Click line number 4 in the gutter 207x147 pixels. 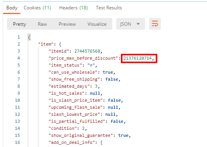coord(19,58)
